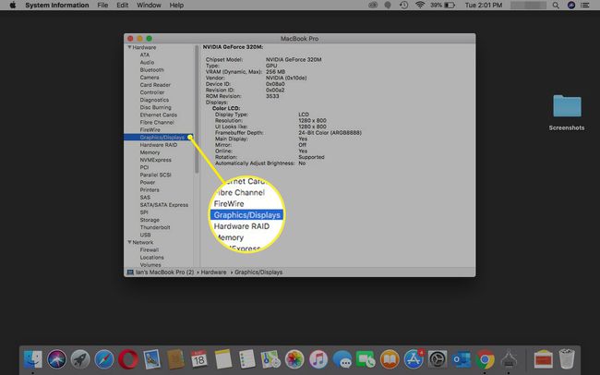Click Hardware in bottom path bar
Image resolution: width=600 pixels, height=375 pixels.
tap(213, 272)
